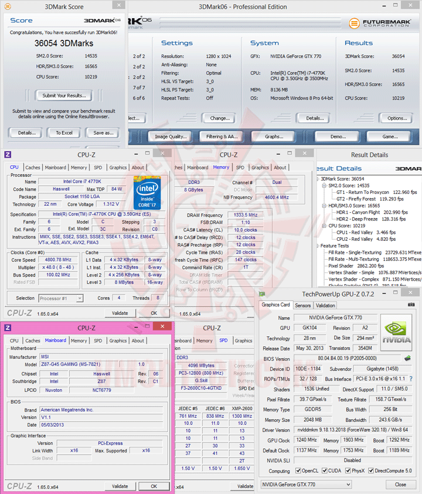Open Image Quality... in 3DMark06

click(x=171, y=137)
